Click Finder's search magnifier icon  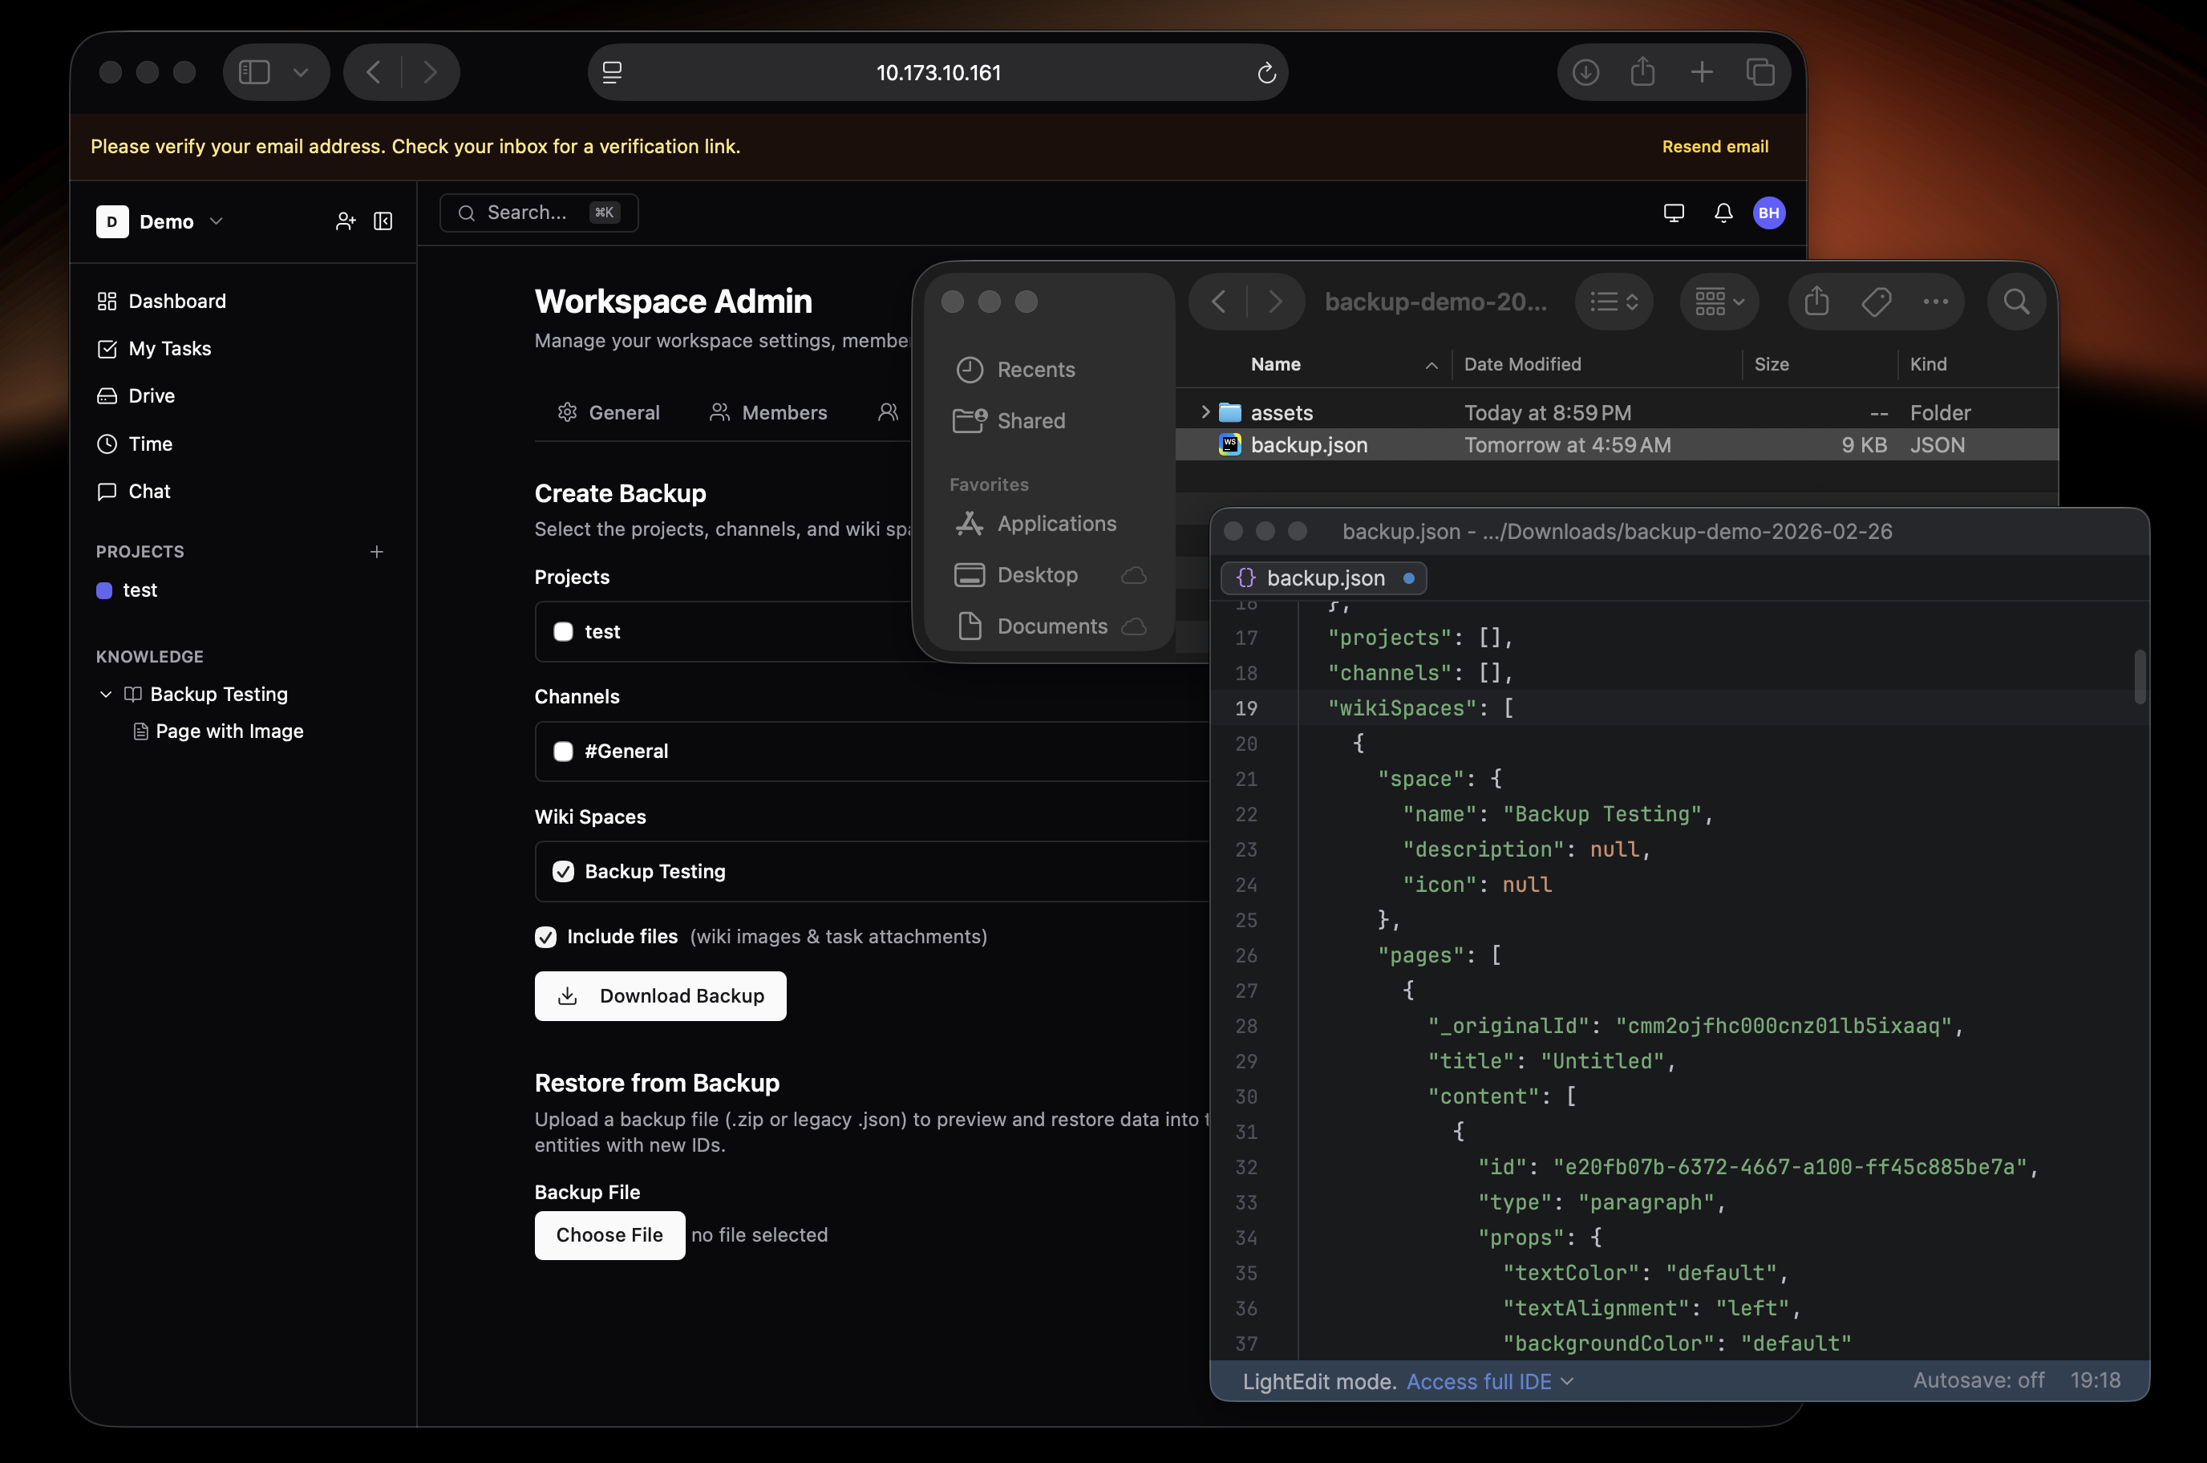pyautogui.click(x=2016, y=302)
